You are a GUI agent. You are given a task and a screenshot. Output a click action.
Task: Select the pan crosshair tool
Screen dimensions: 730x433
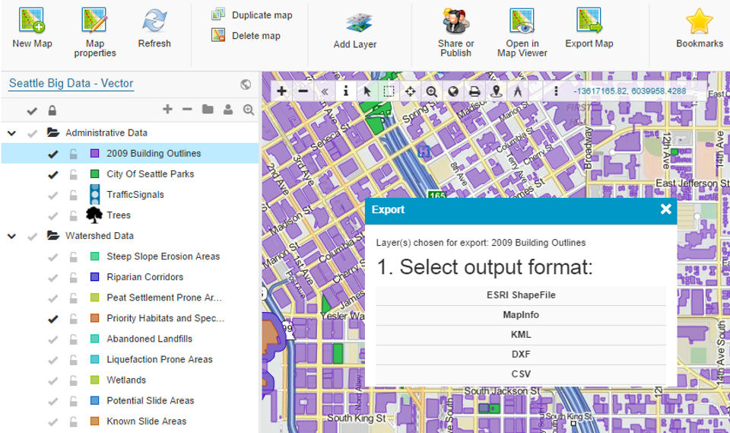click(410, 91)
